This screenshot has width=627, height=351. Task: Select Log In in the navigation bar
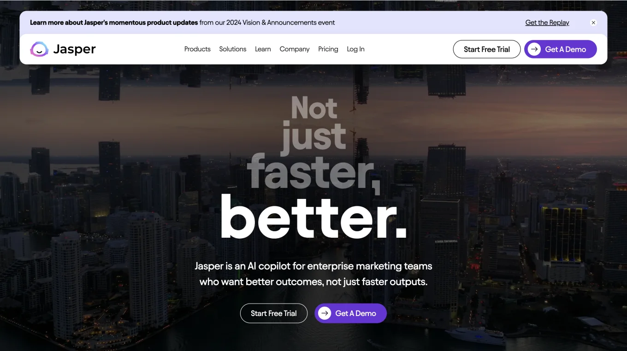(355, 49)
